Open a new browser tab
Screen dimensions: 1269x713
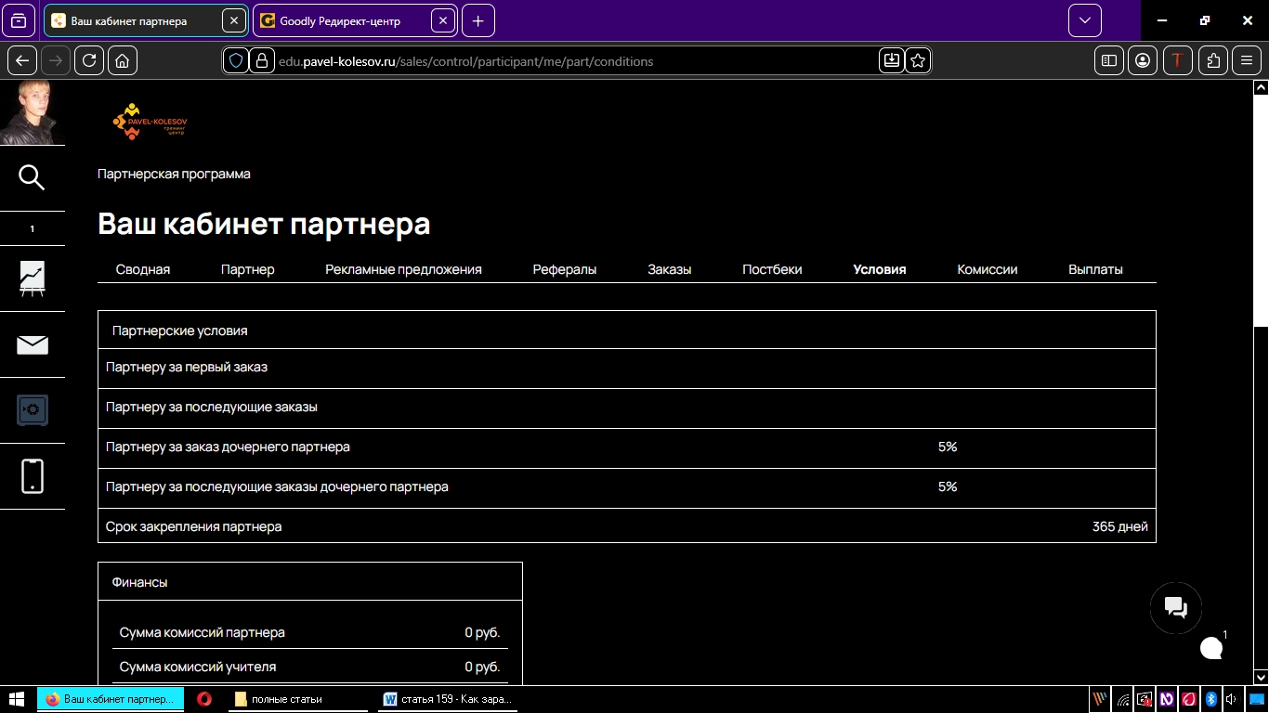point(478,20)
